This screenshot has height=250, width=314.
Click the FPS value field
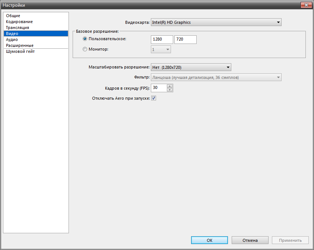159,88
